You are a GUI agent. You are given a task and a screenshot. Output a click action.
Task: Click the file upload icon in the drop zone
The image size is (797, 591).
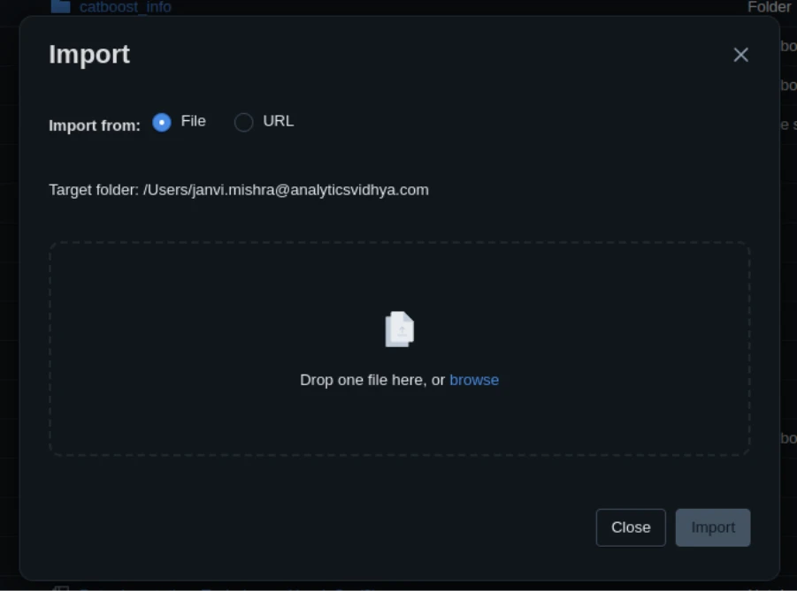pyautogui.click(x=400, y=330)
